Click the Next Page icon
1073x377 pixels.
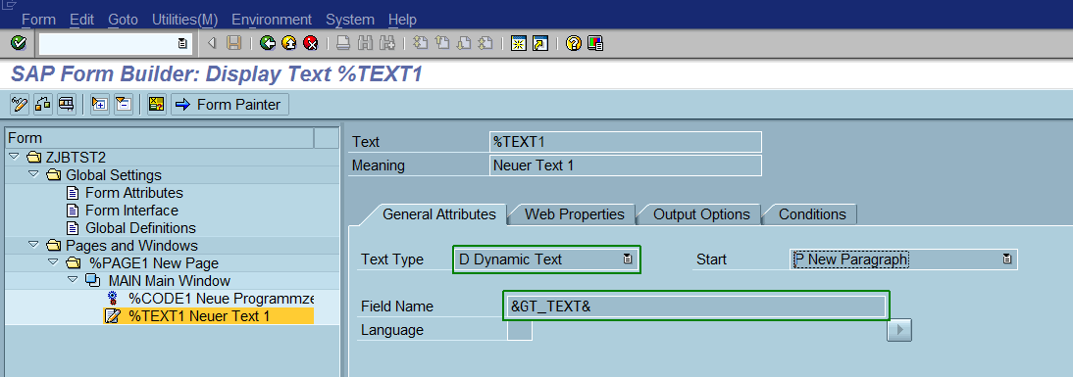(463, 44)
